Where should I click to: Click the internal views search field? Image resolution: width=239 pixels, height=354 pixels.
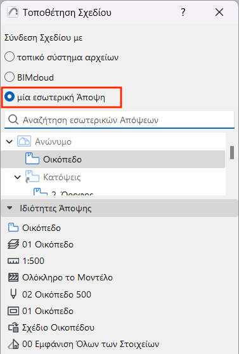click(x=119, y=120)
